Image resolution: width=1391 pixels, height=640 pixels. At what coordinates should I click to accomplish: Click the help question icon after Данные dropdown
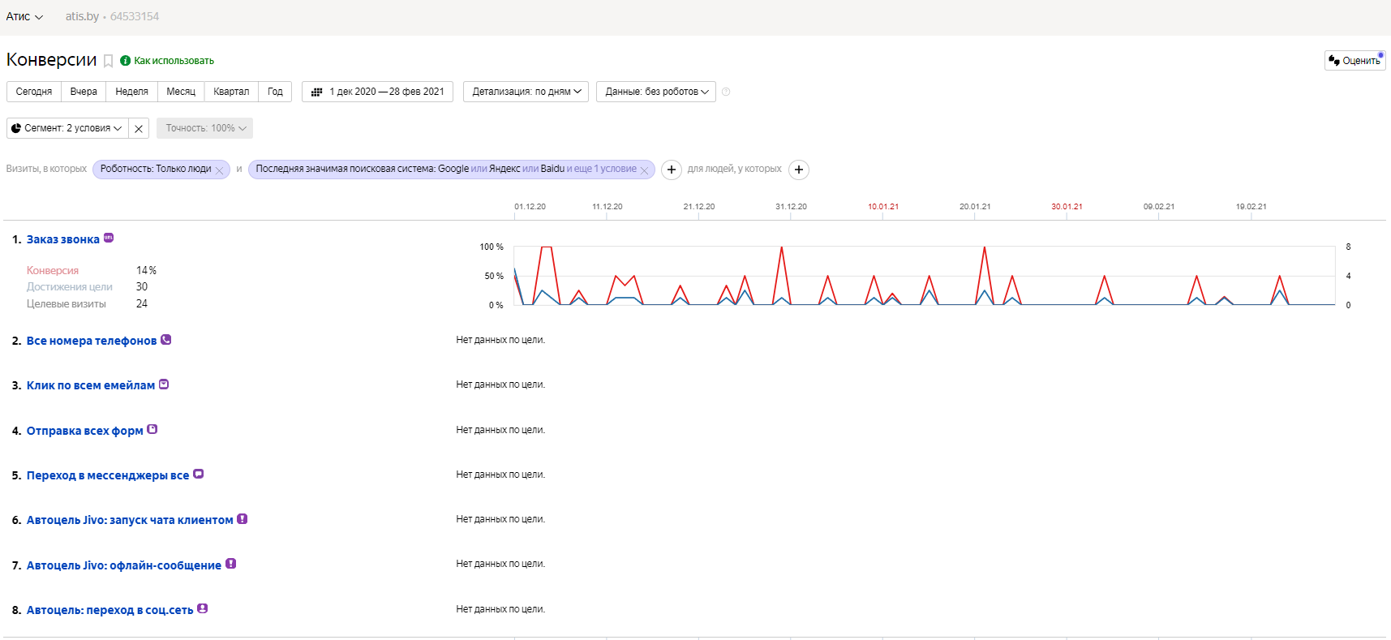[x=726, y=92]
